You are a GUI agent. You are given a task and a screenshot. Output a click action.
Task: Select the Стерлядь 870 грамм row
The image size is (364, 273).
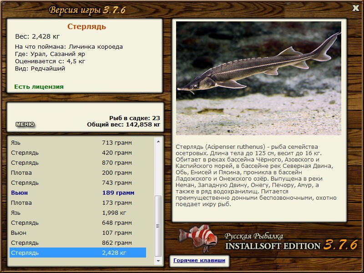point(78,163)
